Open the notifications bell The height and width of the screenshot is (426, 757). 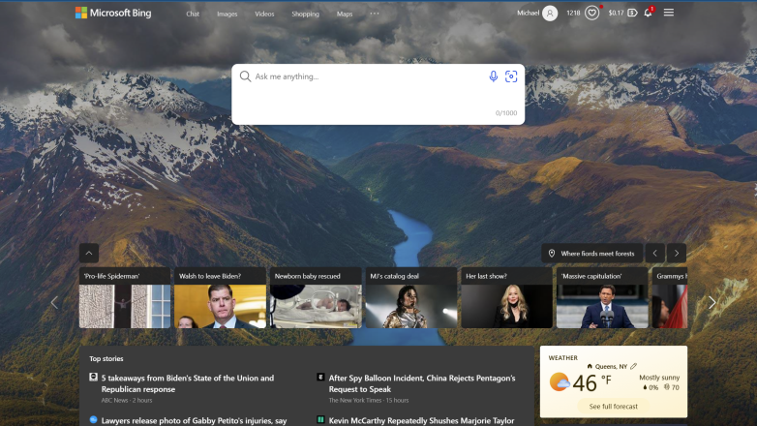pos(648,13)
